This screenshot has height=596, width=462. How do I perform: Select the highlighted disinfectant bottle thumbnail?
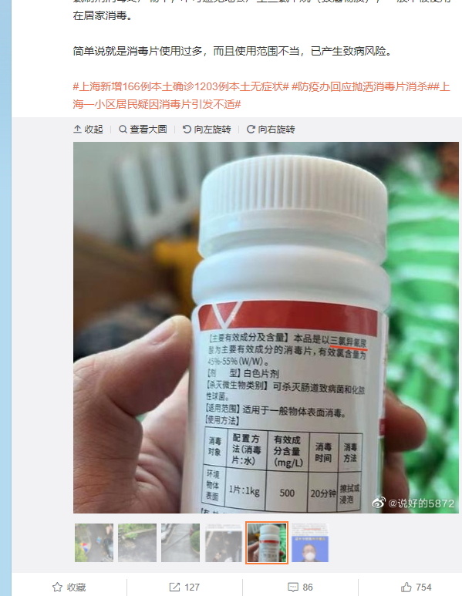pos(267,542)
